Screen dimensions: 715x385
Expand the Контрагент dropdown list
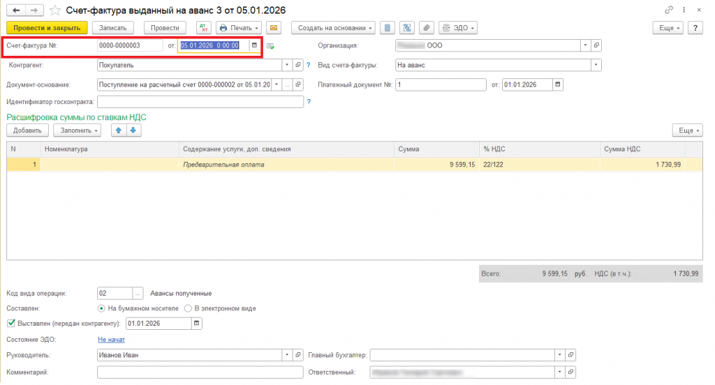287,65
